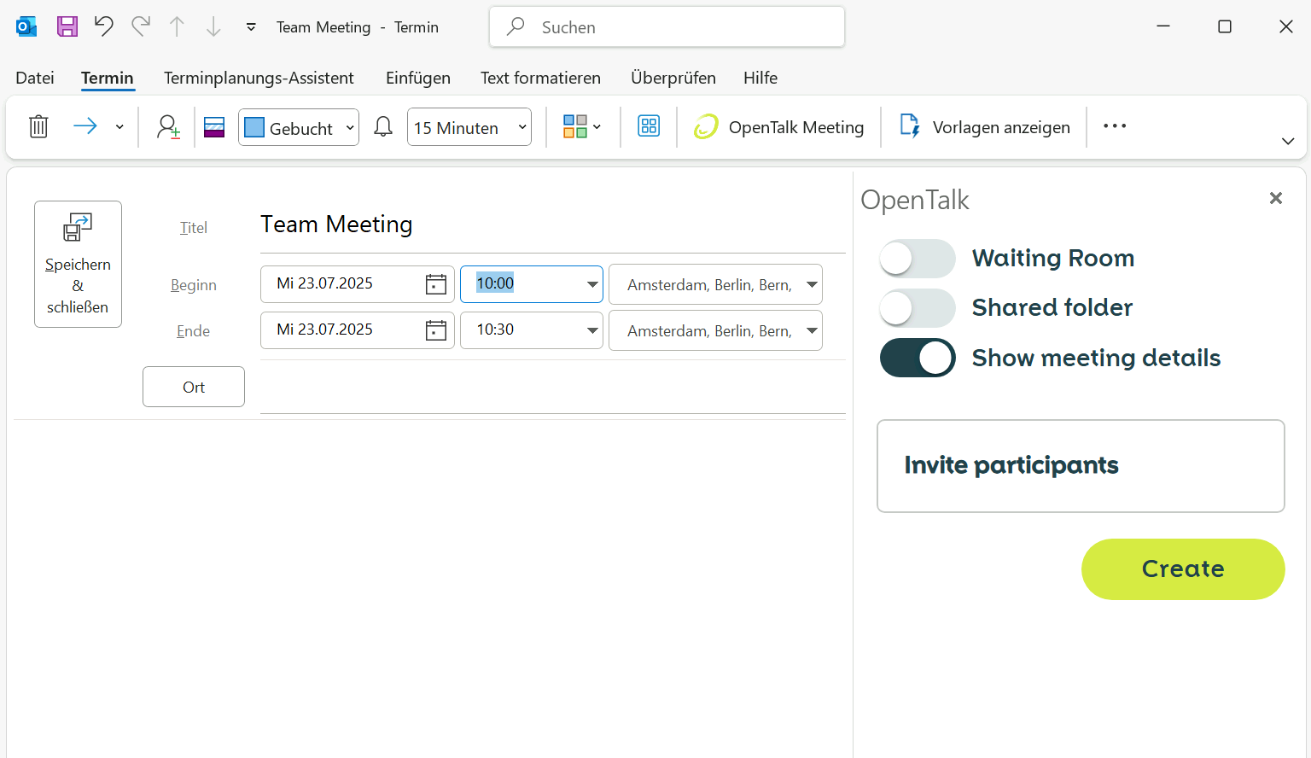Screen dimensions: 1311x758
Task: Click the Suchen search box
Action: 667,27
